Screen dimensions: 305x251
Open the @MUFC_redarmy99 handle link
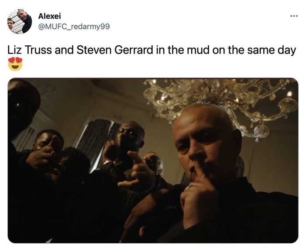coord(74,27)
